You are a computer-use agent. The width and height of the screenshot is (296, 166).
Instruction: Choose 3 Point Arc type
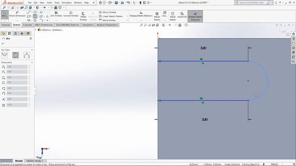click(x=27, y=55)
